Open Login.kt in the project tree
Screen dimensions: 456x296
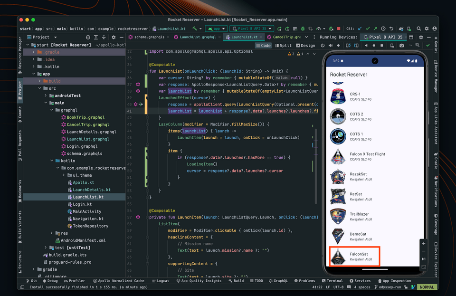click(x=82, y=204)
